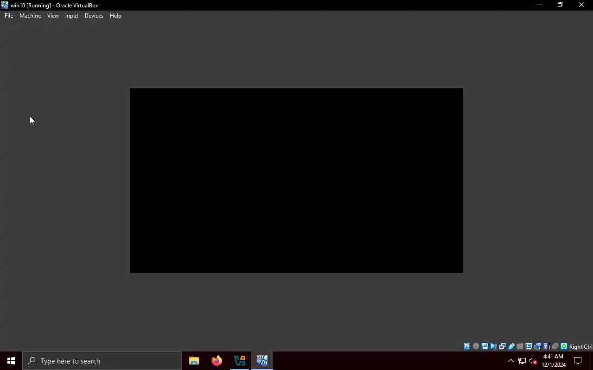The image size is (593, 370).
Task: Open the File menu
Action: 9,16
